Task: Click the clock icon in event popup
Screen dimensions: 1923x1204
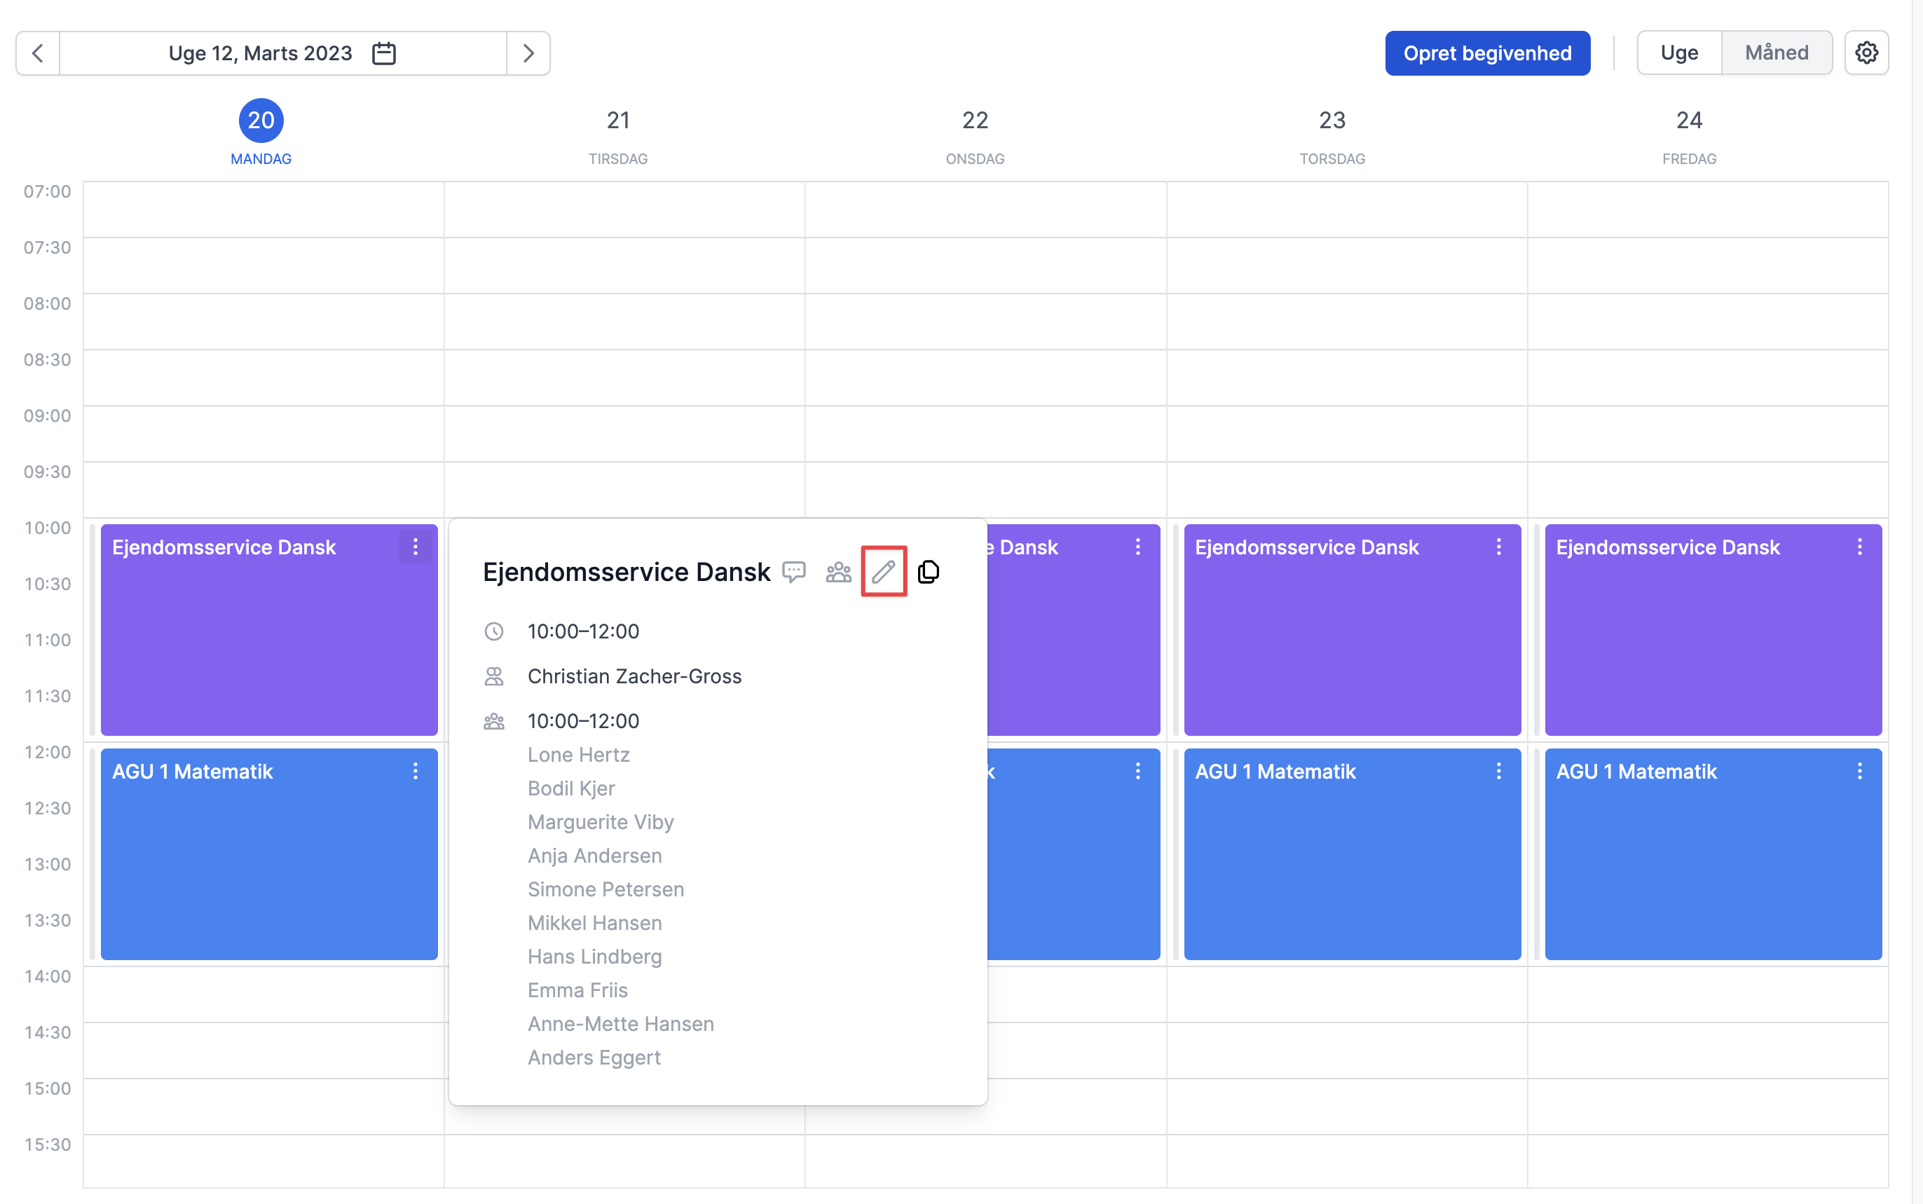Action: tap(493, 631)
